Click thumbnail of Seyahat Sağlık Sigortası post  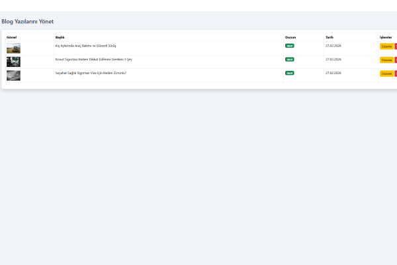(13, 76)
